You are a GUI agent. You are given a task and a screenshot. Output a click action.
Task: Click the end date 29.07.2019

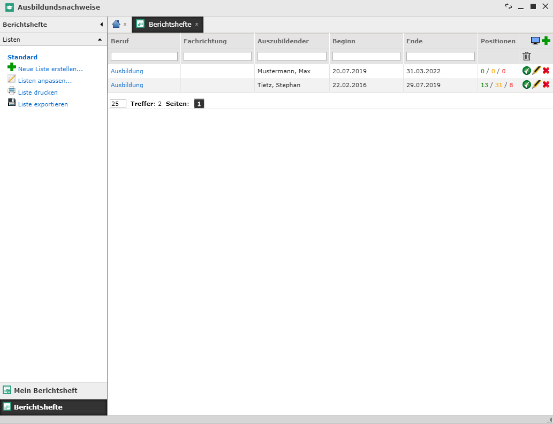pyautogui.click(x=423, y=85)
